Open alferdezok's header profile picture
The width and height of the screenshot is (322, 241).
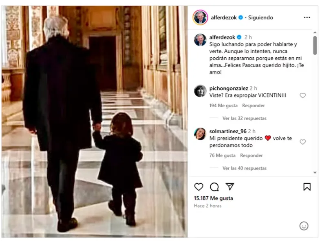(x=200, y=17)
